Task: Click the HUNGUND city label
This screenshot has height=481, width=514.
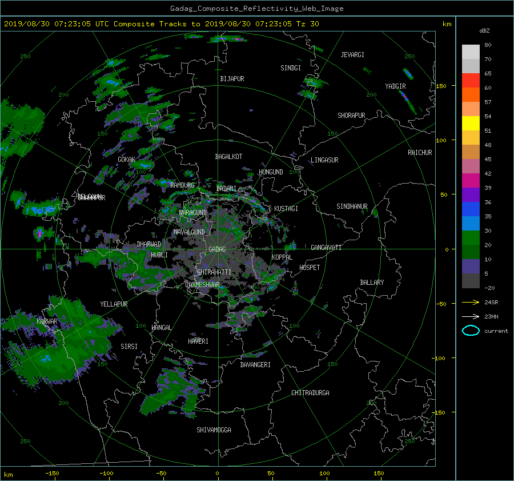Action: click(x=271, y=172)
